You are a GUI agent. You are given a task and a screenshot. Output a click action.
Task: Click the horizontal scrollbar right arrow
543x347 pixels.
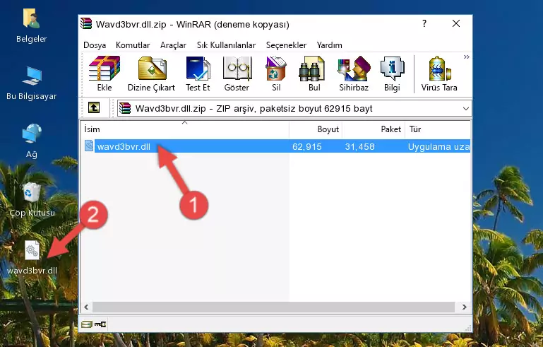click(x=465, y=307)
